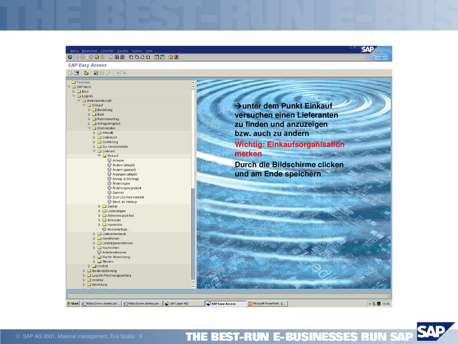Screen dimensions: 458x344
Task: Click the SAP Easy Access taskbar button
Action: coord(225,304)
